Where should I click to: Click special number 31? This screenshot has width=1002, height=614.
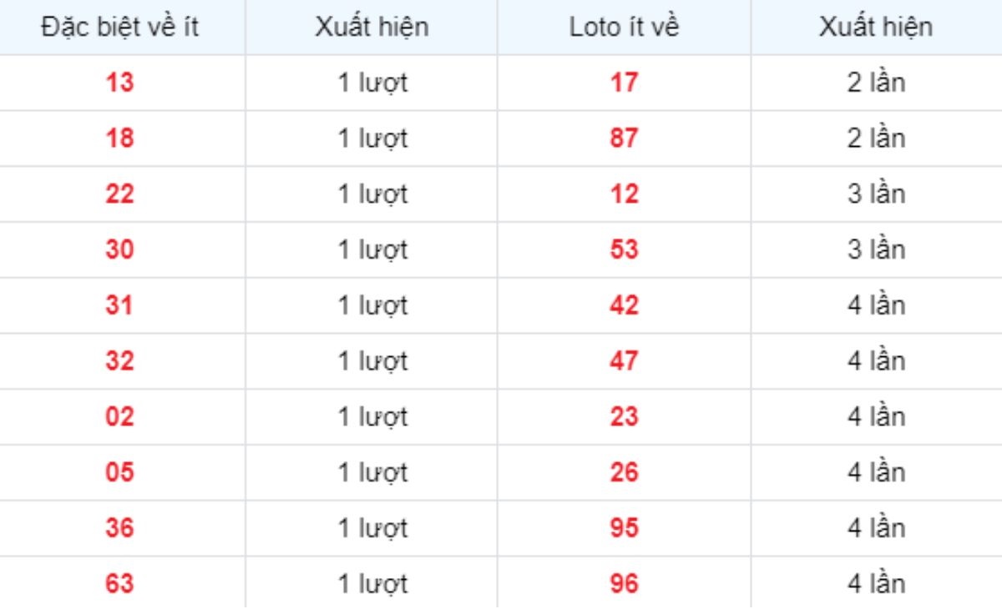(x=119, y=305)
